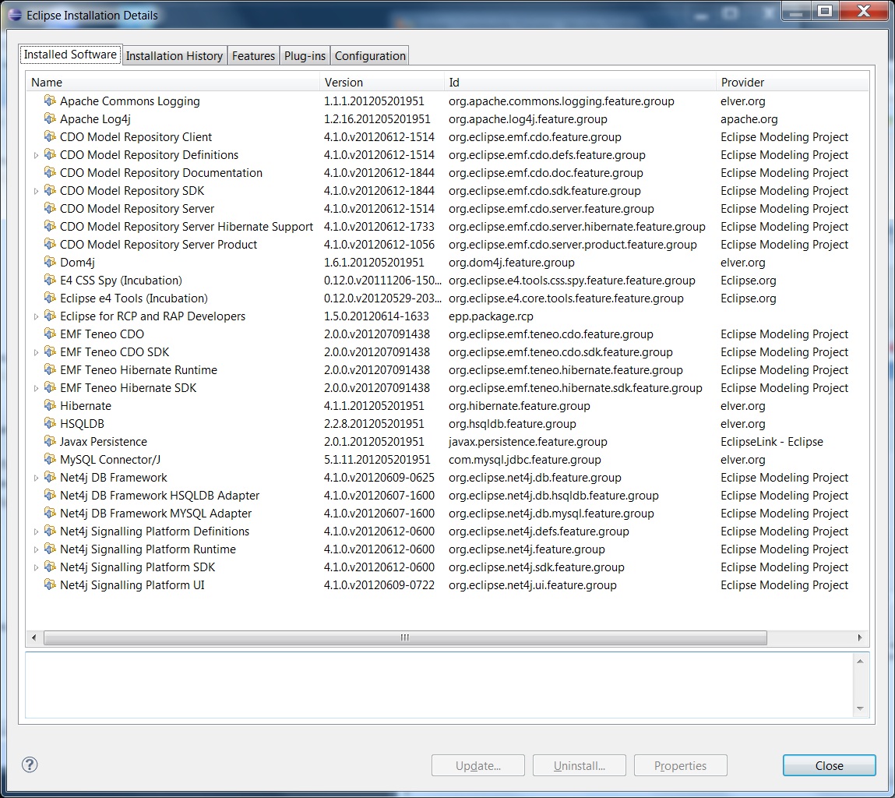Image resolution: width=895 pixels, height=798 pixels.
Task: Click id org.dom4j.feature.group
Action: (x=512, y=262)
